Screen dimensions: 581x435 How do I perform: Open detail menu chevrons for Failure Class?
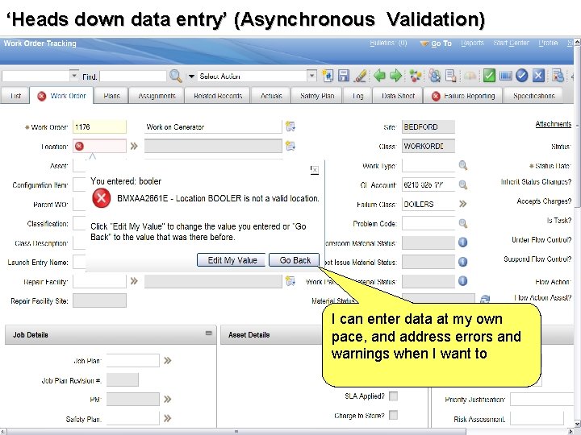(x=463, y=204)
